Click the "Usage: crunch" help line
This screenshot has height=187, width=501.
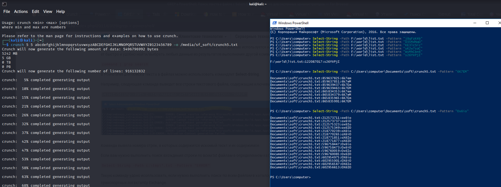(40, 23)
